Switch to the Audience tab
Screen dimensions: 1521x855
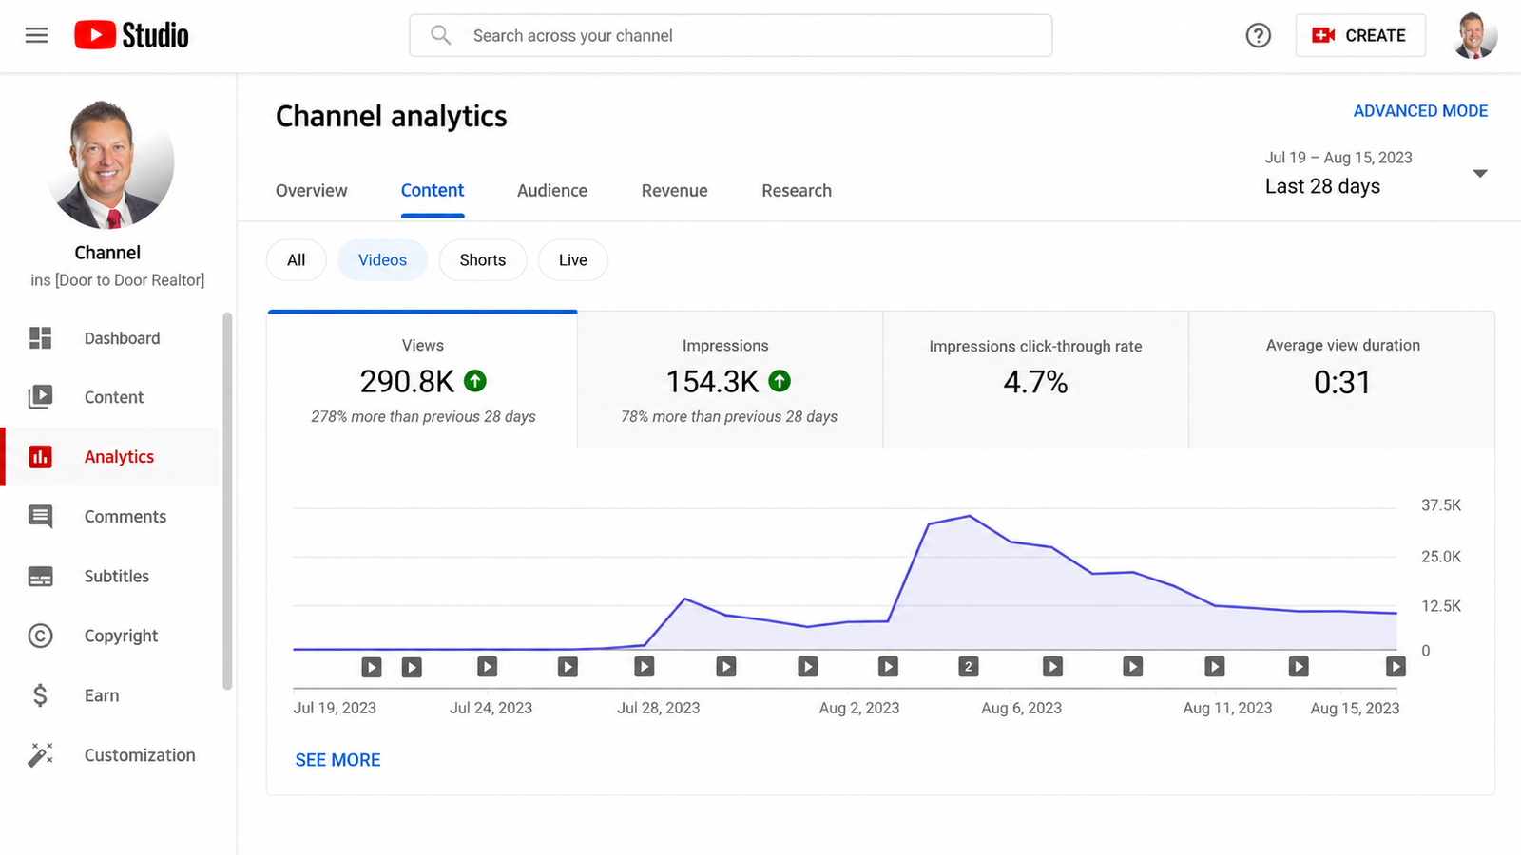tap(552, 191)
